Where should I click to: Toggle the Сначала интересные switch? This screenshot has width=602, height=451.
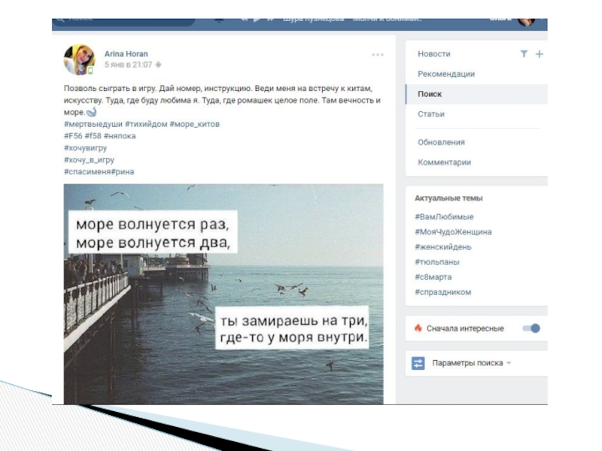(531, 328)
